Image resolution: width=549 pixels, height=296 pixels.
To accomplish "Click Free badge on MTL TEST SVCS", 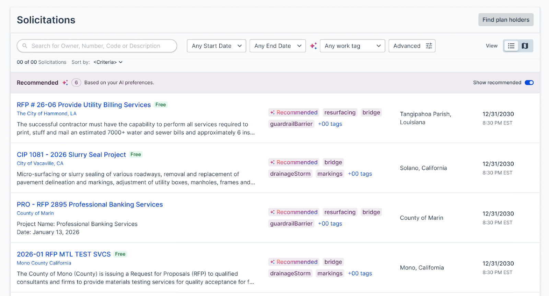I will coord(120,254).
